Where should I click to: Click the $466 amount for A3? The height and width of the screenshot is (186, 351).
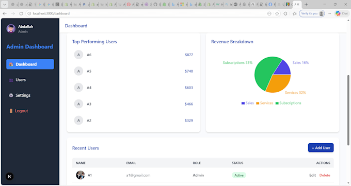[x=189, y=104]
